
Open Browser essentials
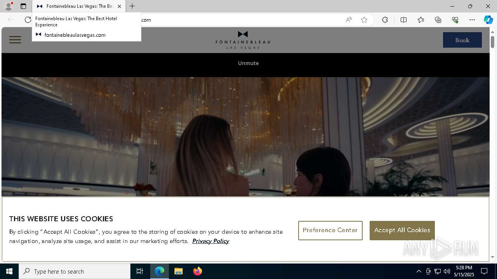(x=455, y=20)
